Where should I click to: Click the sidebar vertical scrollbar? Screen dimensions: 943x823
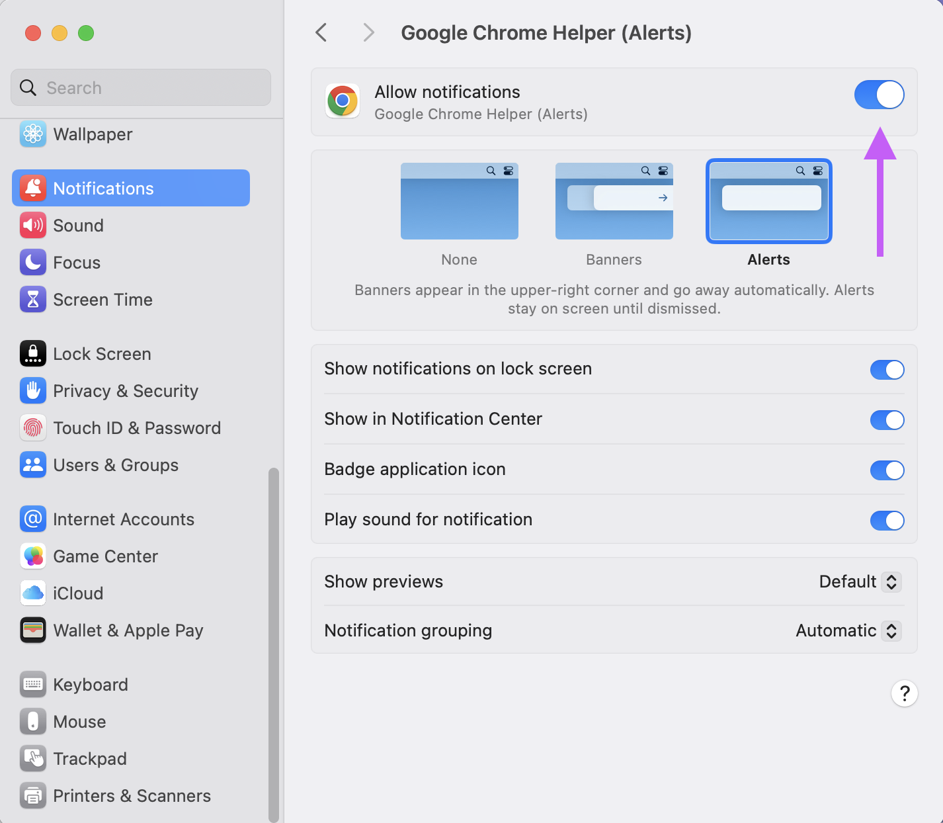click(273, 645)
